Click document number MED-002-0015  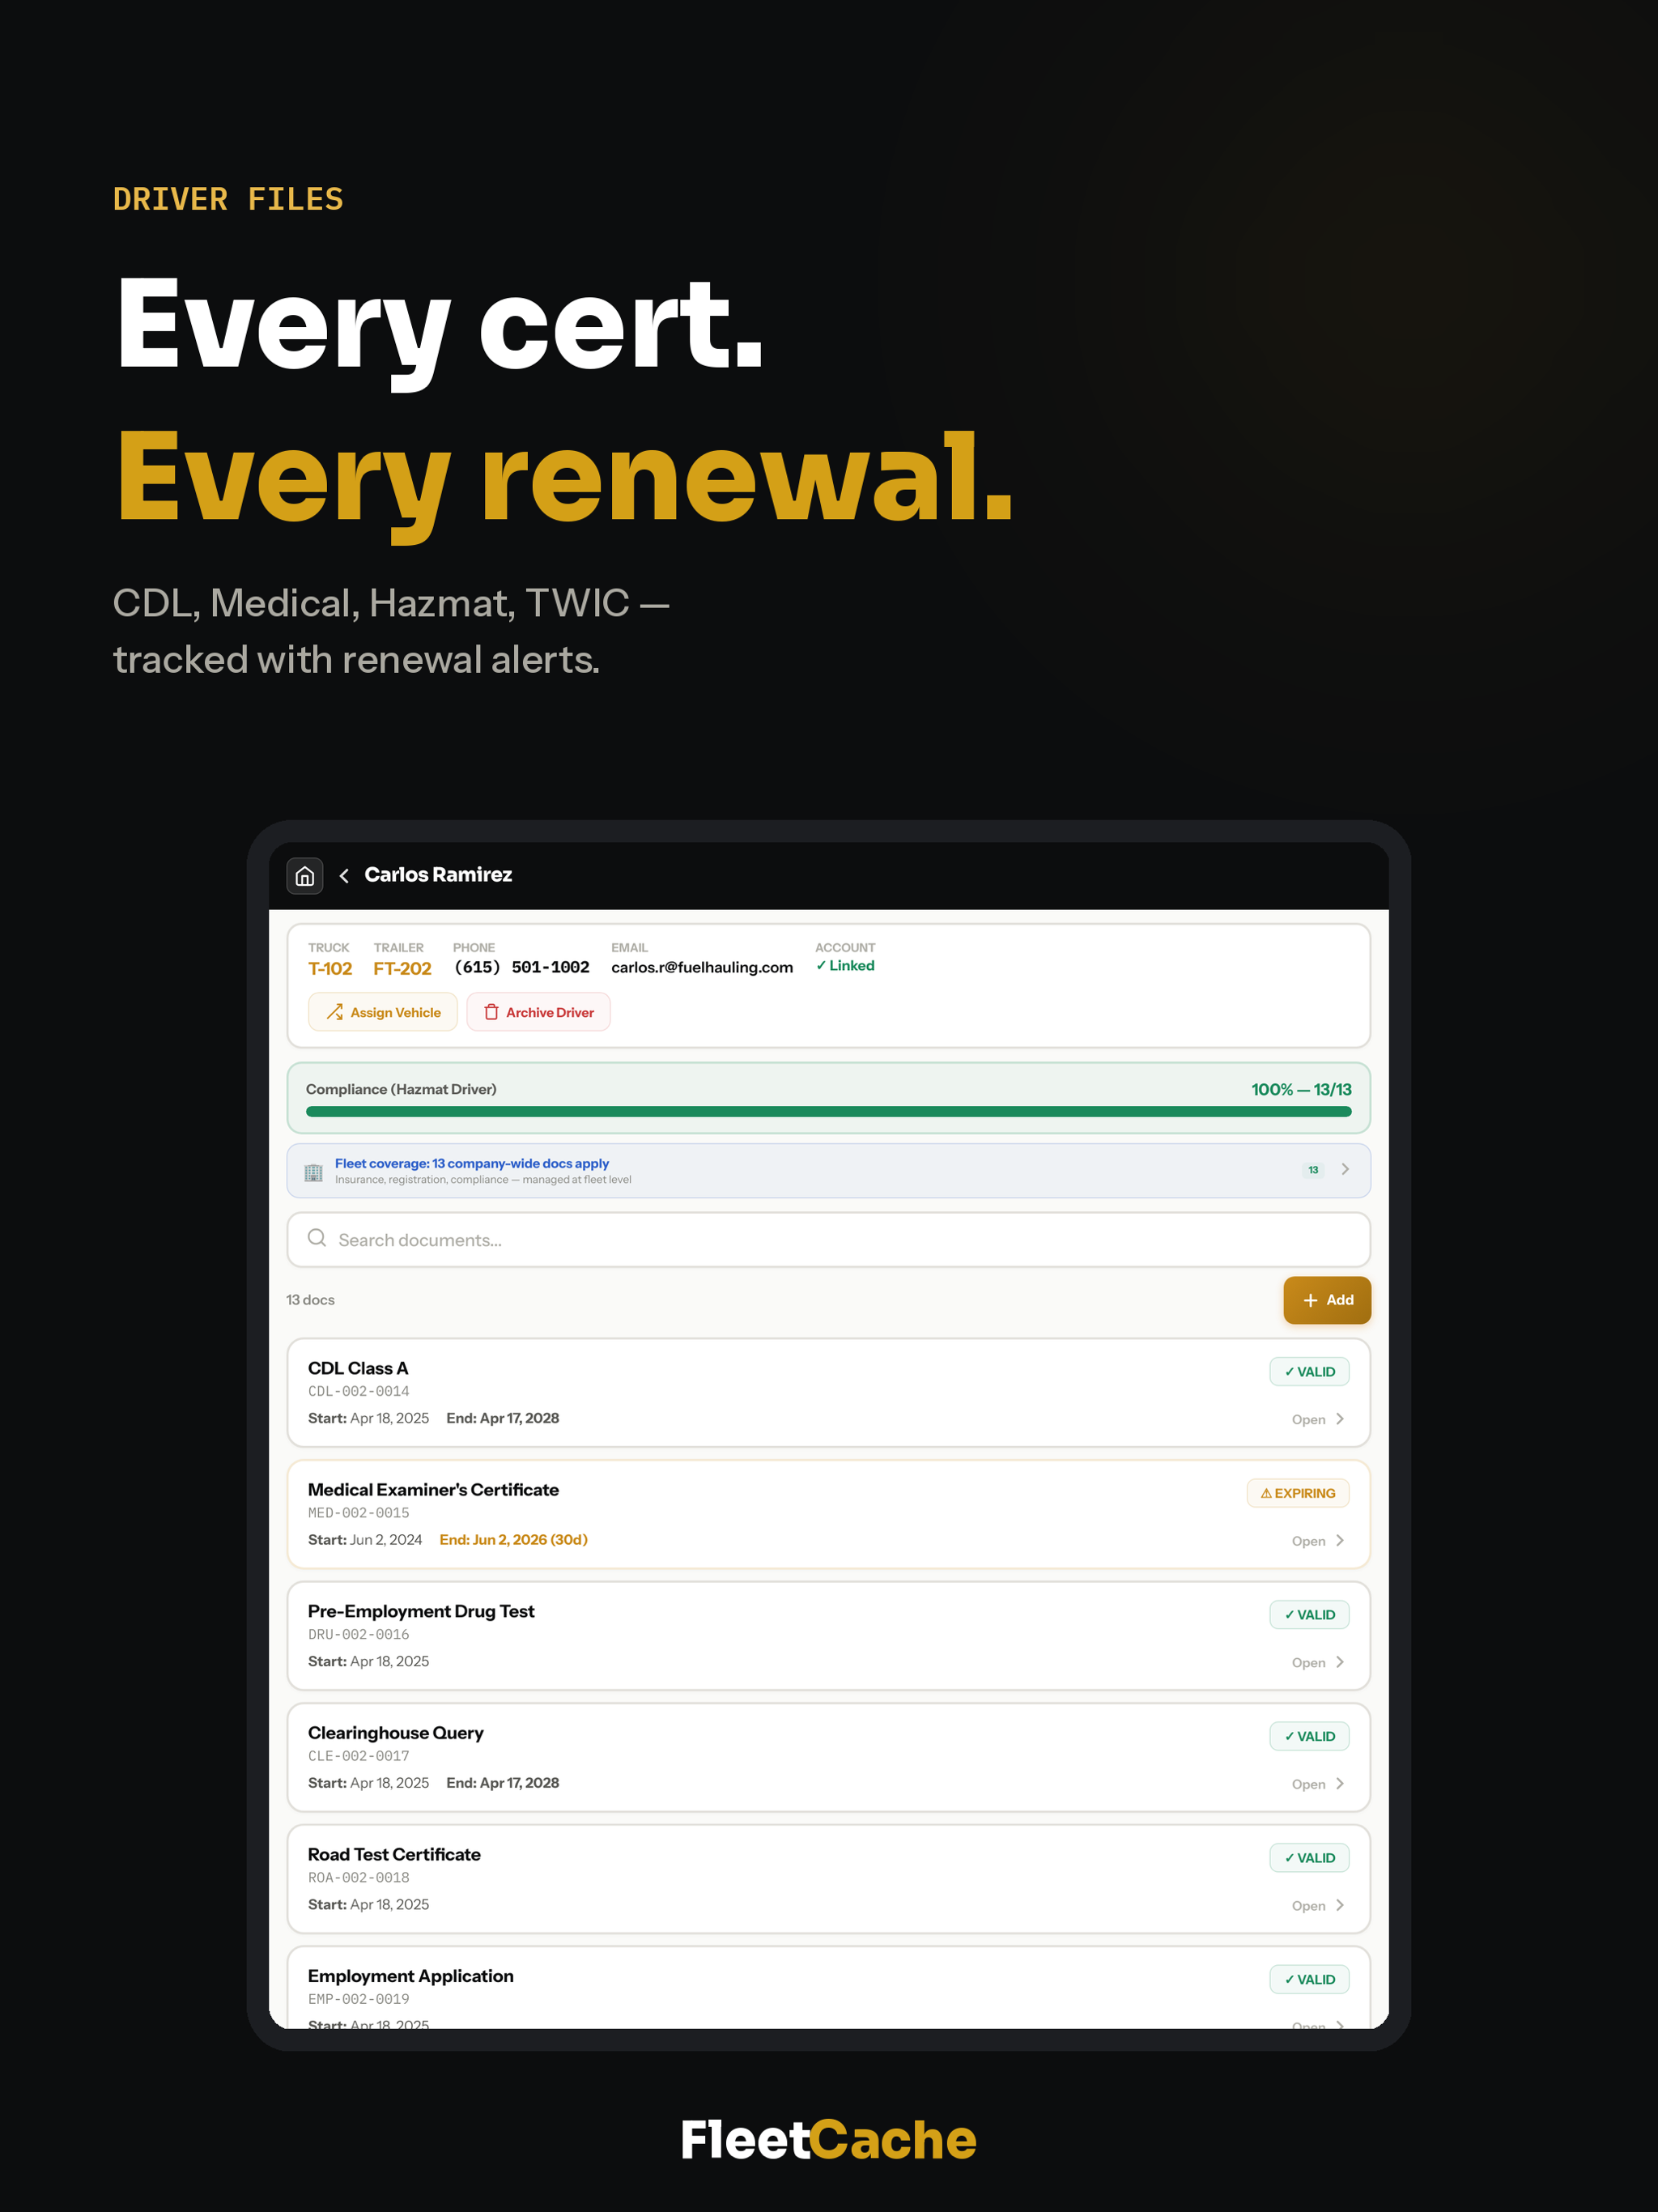coord(358,1514)
